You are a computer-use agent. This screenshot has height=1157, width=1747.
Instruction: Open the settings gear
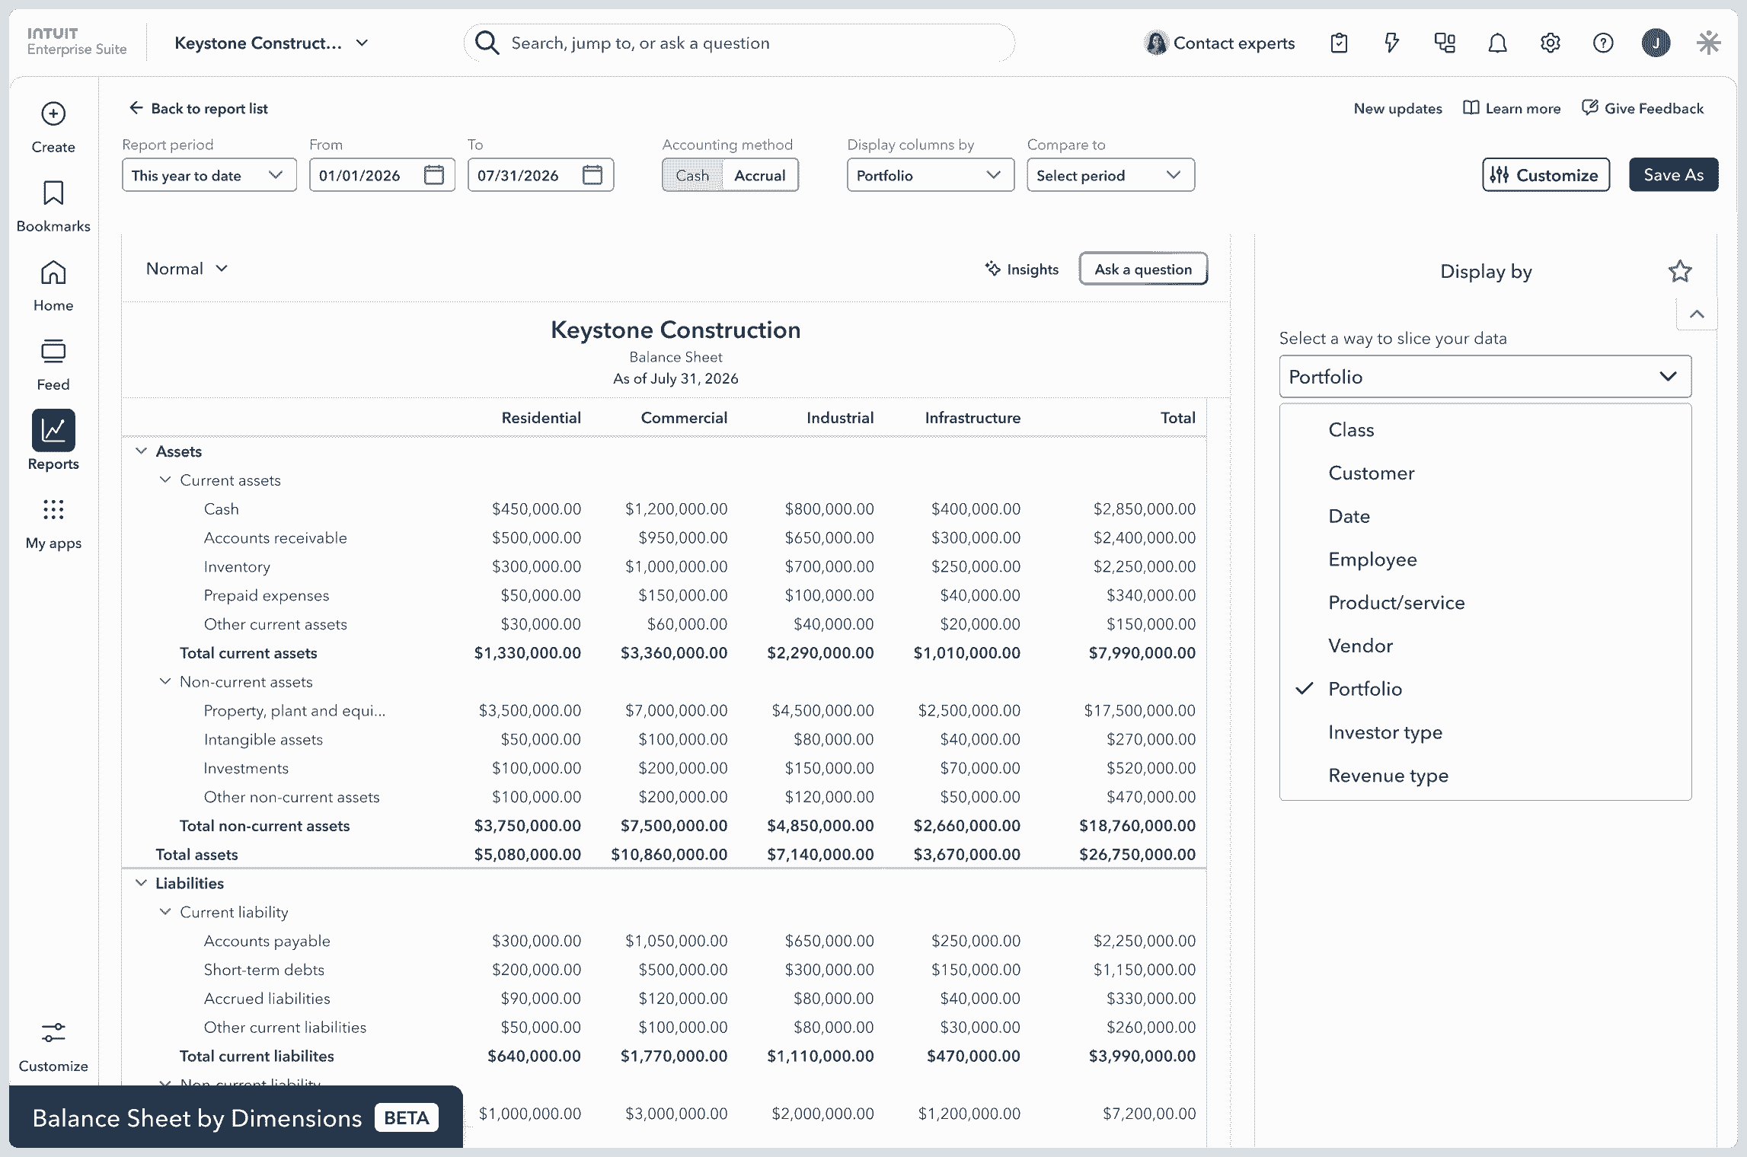click(x=1550, y=43)
